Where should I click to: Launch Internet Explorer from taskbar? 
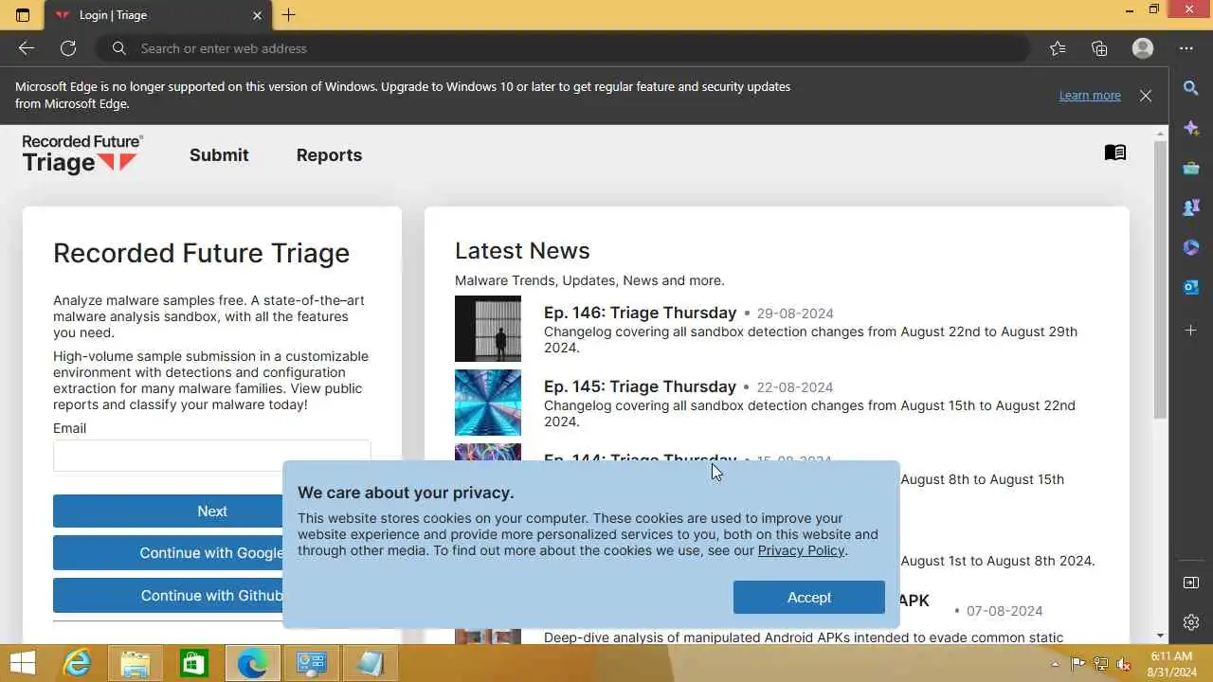77,663
